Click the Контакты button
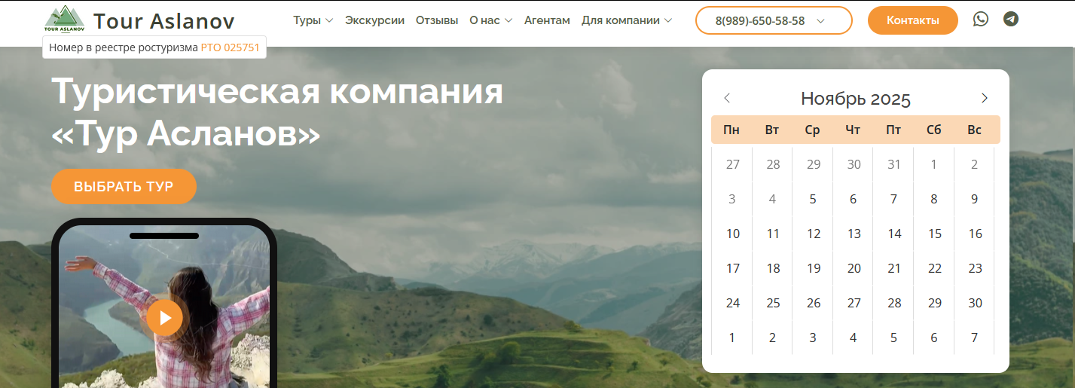This screenshot has width=1075, height=388. click(x=913, y=20)
